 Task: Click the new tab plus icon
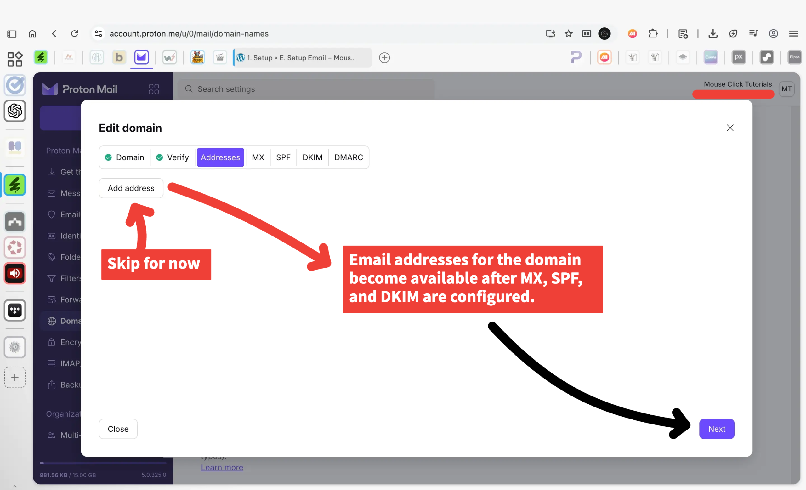(384, 58)
